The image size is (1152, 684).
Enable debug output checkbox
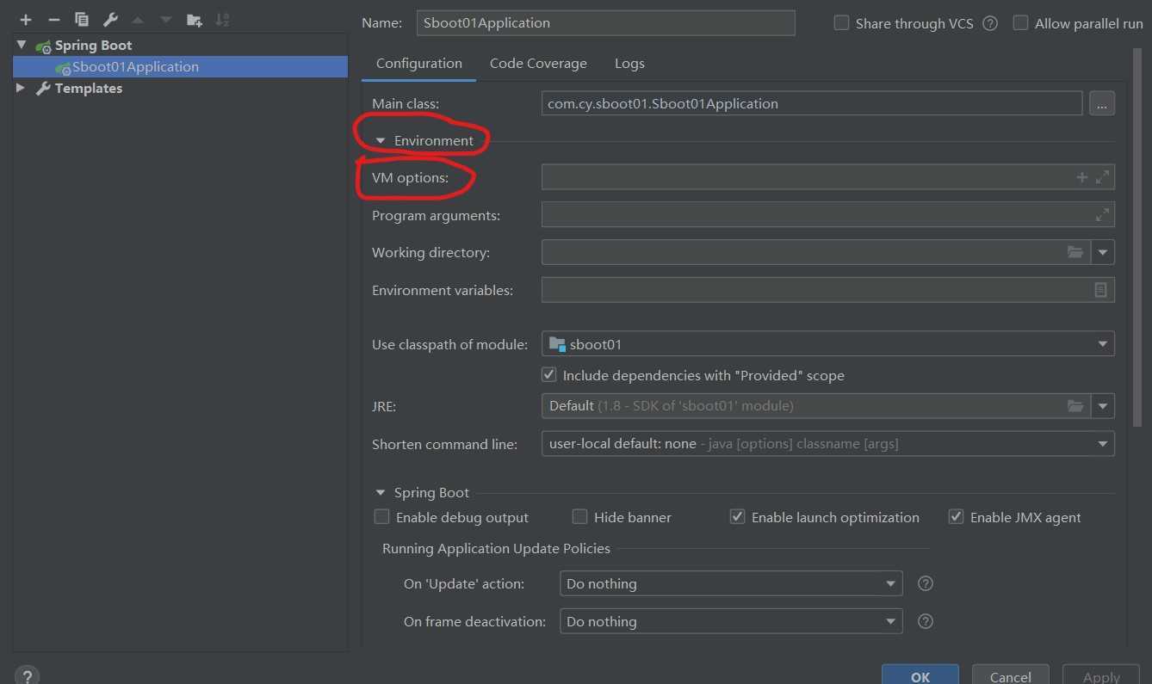click(x=381, y=517)
